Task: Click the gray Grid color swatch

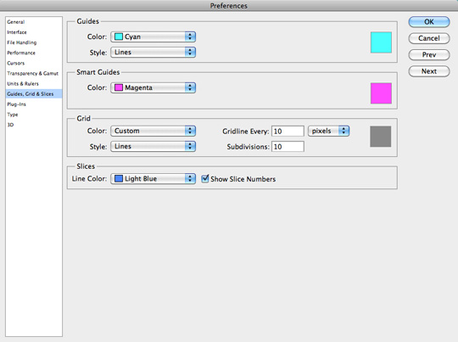Action: point(380,137)
